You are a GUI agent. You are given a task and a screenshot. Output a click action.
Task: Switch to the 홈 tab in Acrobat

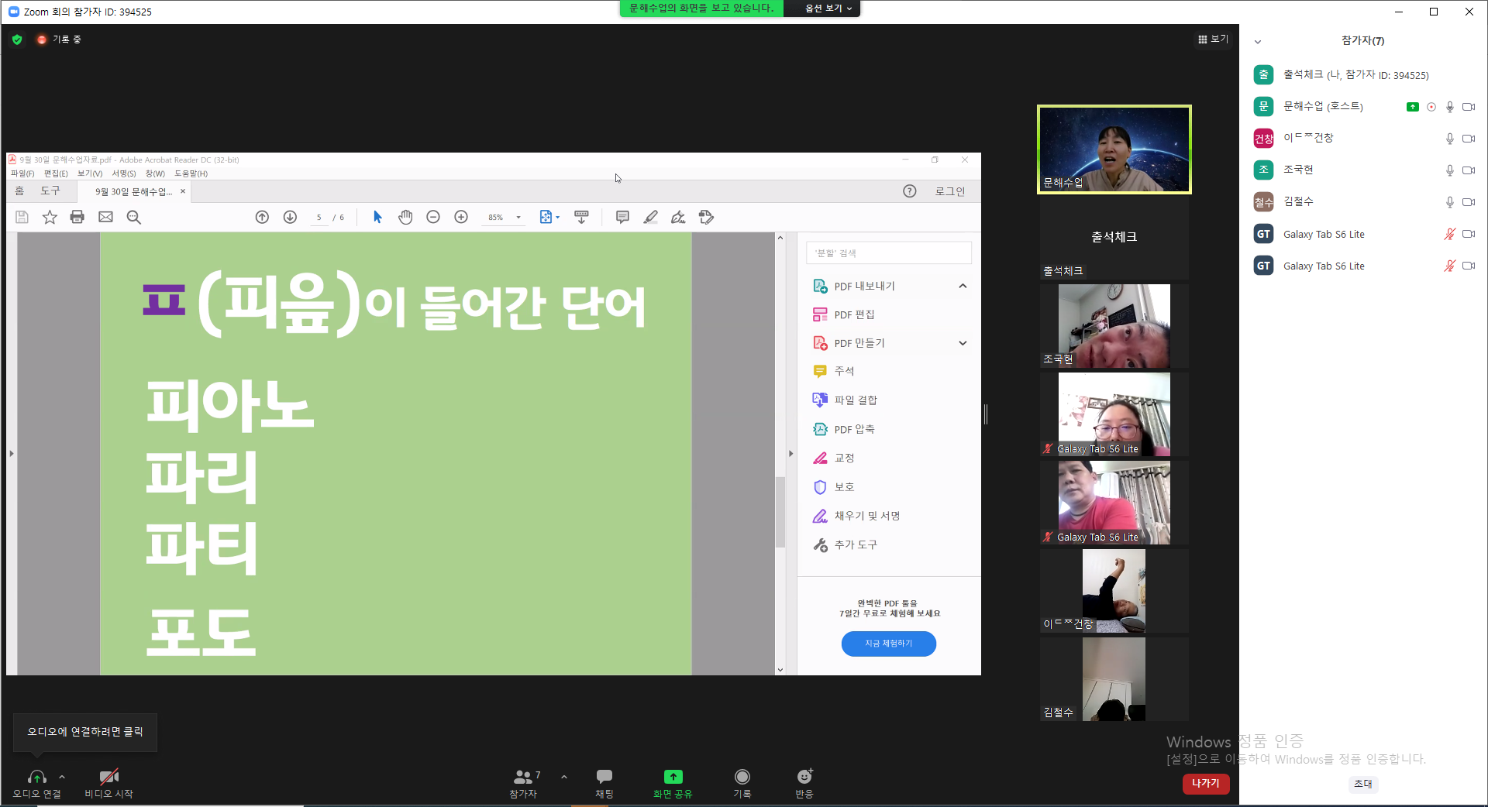pos(19,191)
